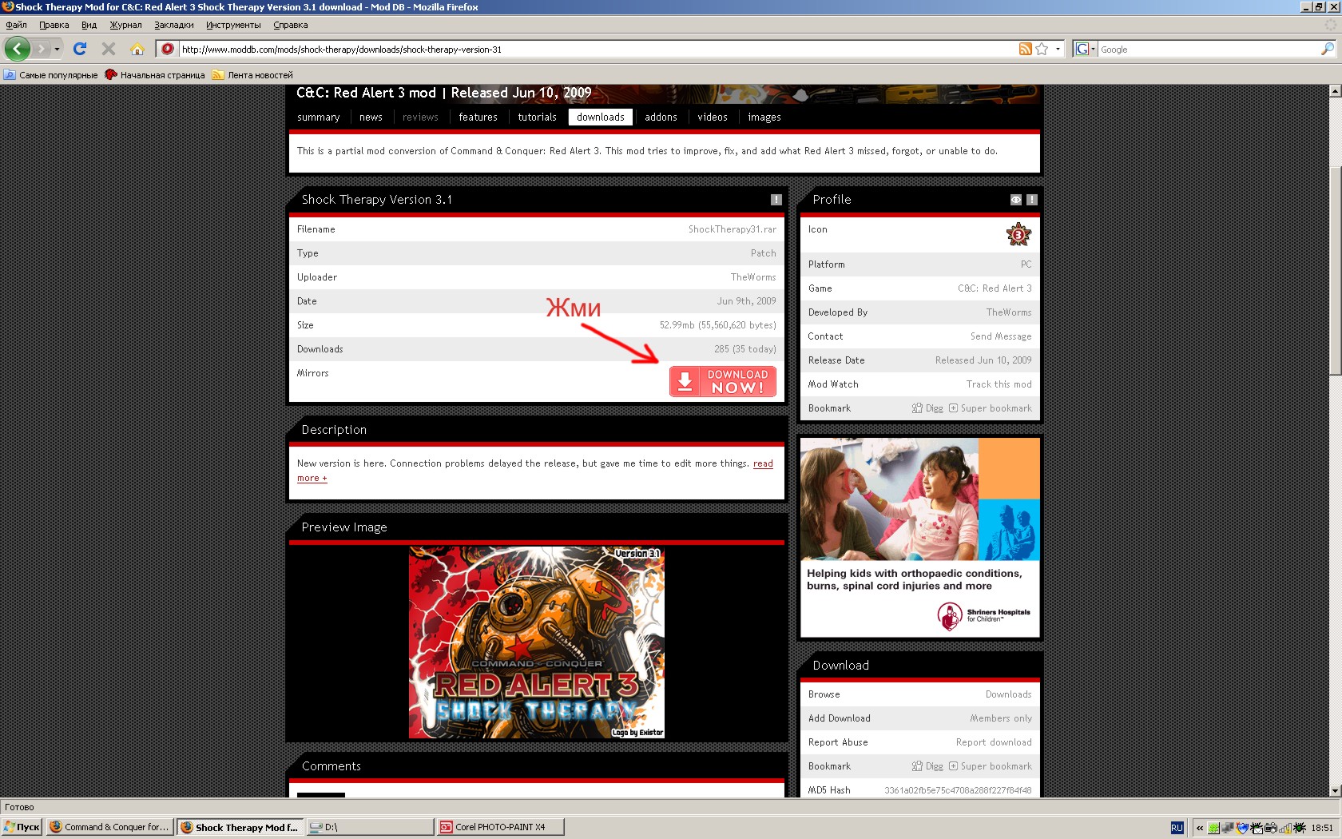Click the Download Now button
The image size is (1342, 839).
tap(723, 382)
